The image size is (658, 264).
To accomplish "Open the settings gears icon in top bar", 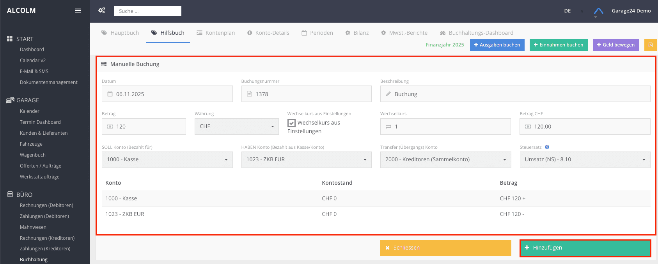I will 102,11.
